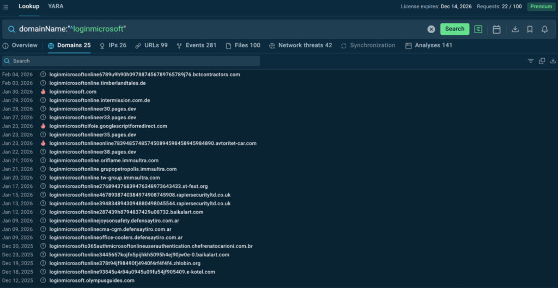Click flame icon beside loginmicrosoftoifoie.googlescriptforredirect.com

coord(43,126)
